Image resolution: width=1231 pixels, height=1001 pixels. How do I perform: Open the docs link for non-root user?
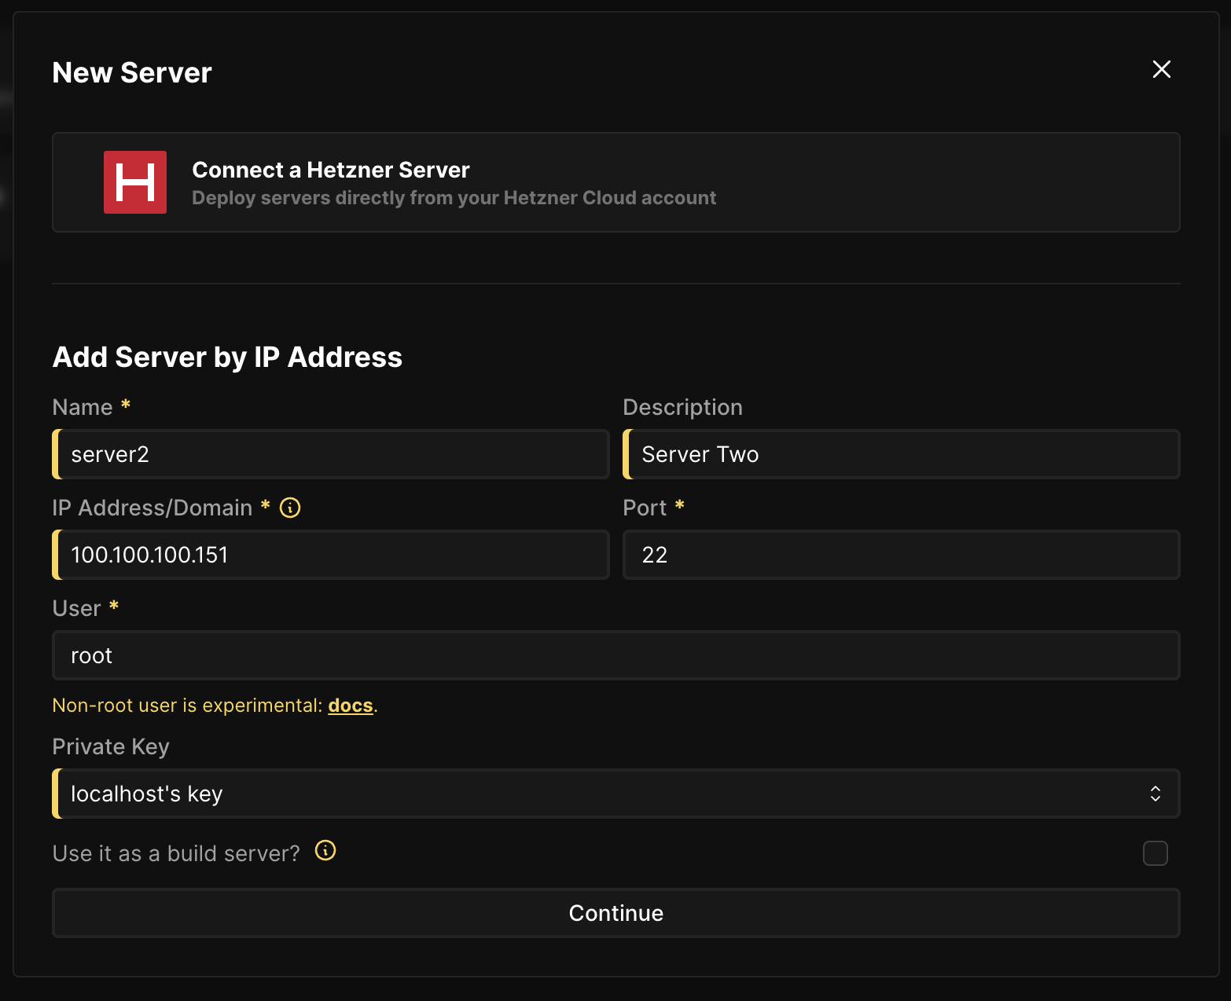coord(351,706)
